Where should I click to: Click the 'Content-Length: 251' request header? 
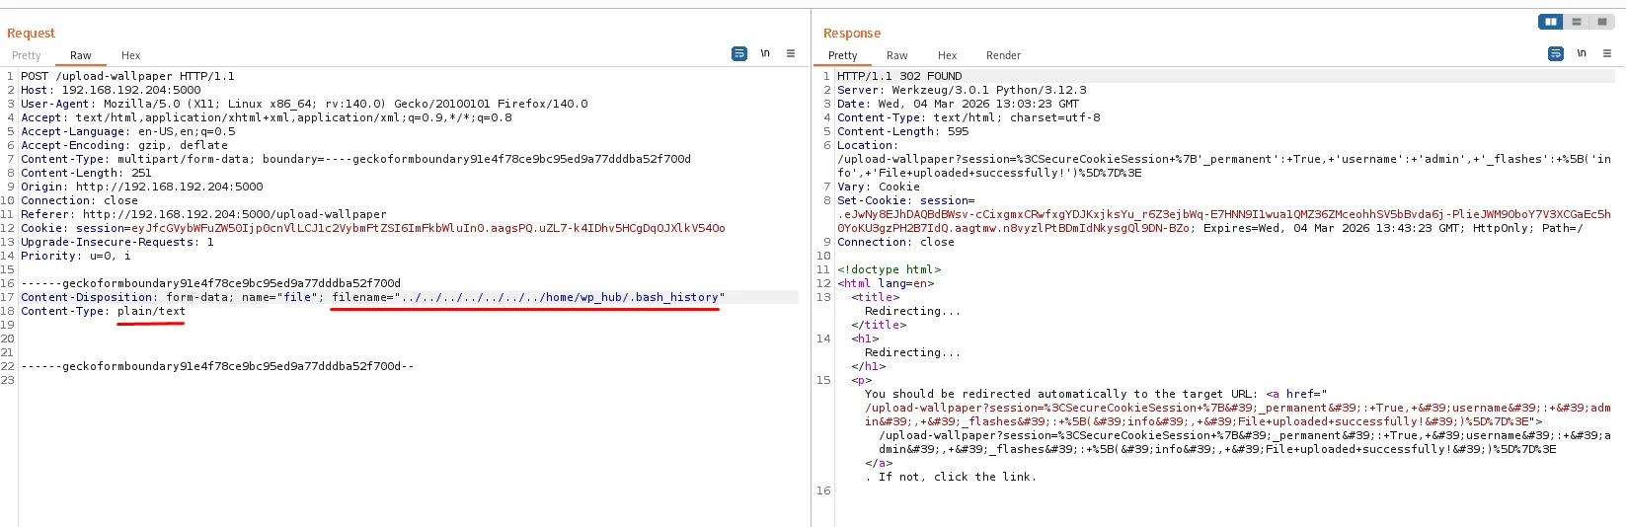click(86, 173)
